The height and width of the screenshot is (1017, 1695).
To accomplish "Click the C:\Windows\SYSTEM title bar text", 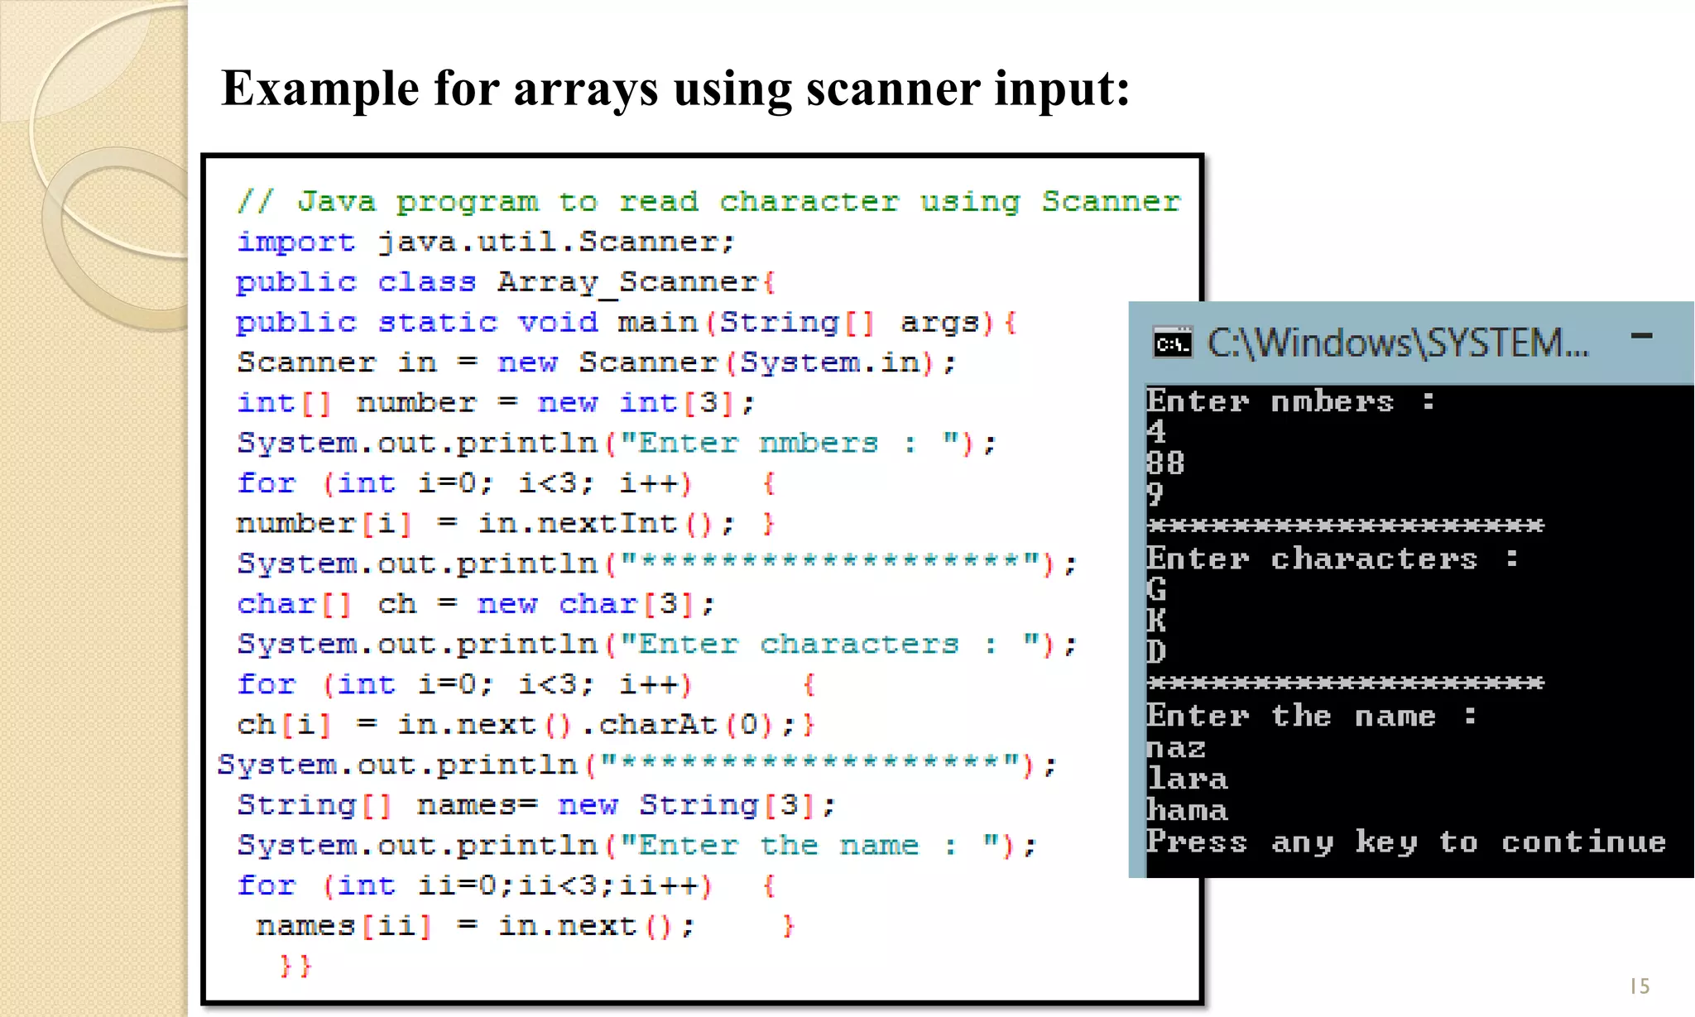I will pyautogui.click(x=1397, y=343).
